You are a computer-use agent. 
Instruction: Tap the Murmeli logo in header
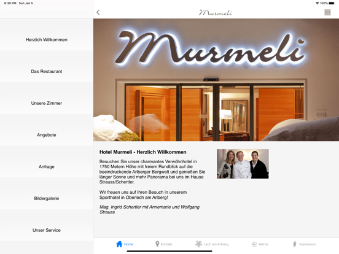(216, 12)
